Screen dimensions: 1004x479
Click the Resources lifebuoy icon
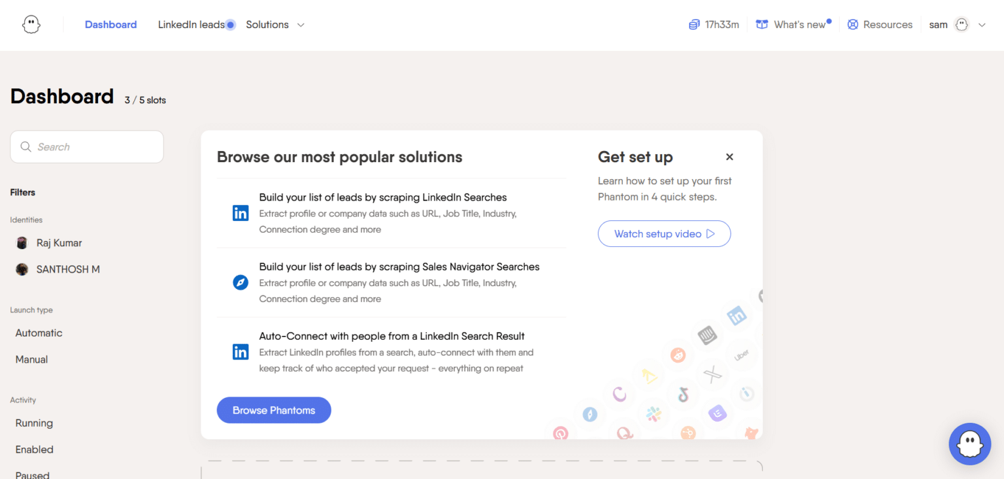(852, 25)
